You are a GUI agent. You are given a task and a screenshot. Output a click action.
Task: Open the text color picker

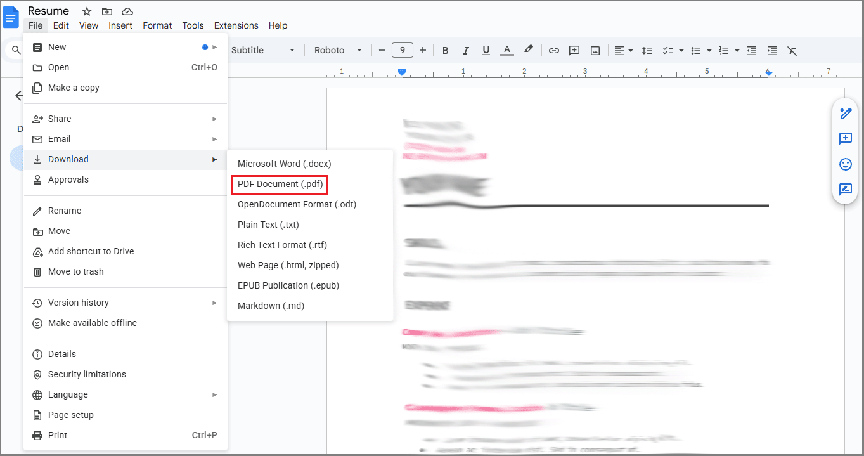click(506, 50)
